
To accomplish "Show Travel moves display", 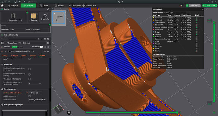I will (x=197, y=41).
